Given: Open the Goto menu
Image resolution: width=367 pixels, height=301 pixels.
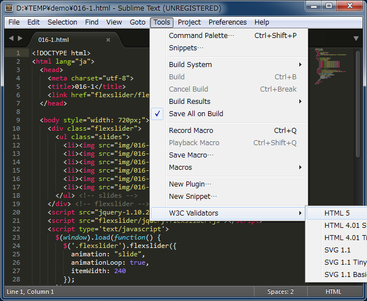Looking at the screenshot, I should pos(138,22).
